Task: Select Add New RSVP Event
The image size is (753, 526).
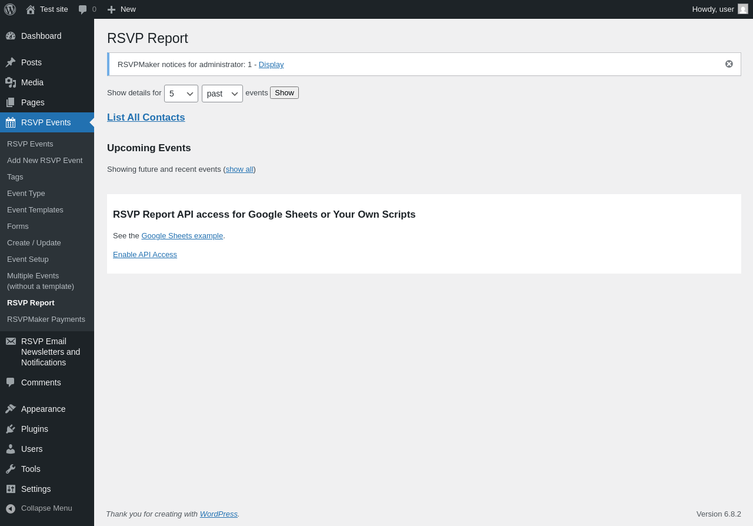Action: click(45, 160)
